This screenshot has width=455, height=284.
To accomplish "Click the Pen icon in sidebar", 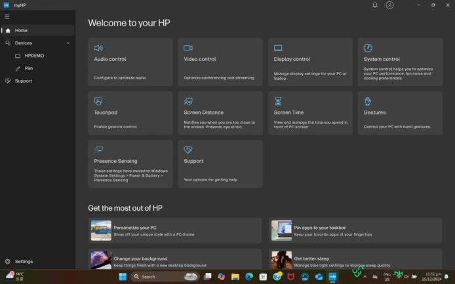I will pos(18,69).
